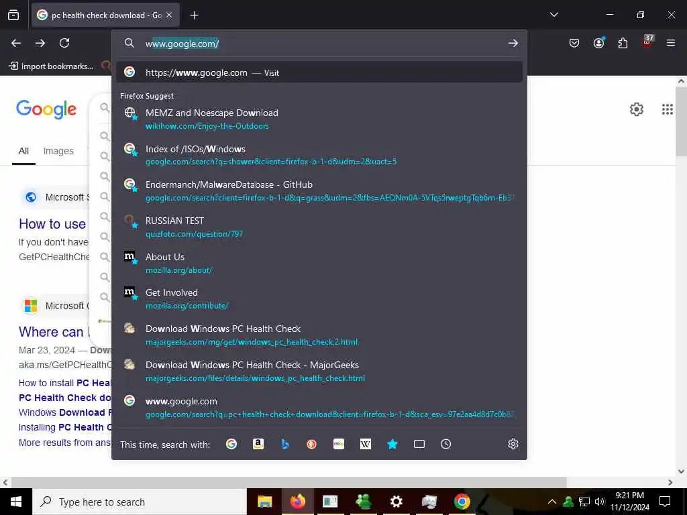
Task: Search this time with eBay icon
Action: point(339,444)
